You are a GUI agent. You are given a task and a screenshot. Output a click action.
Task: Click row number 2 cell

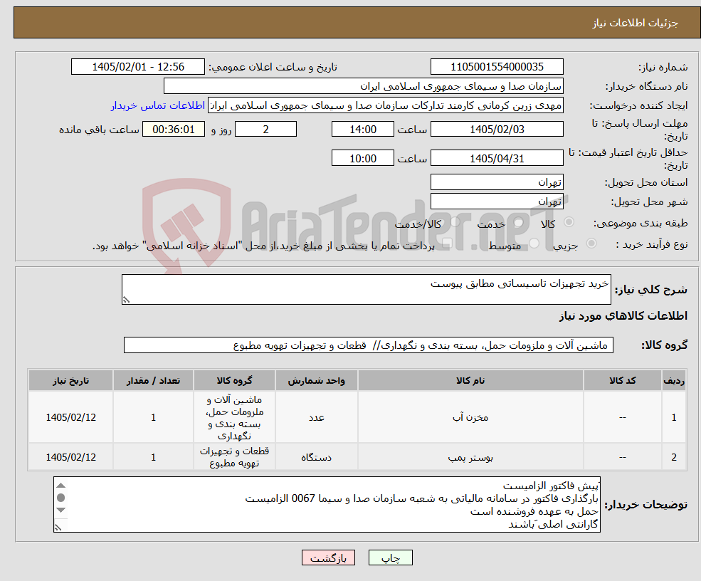(674, 457)
